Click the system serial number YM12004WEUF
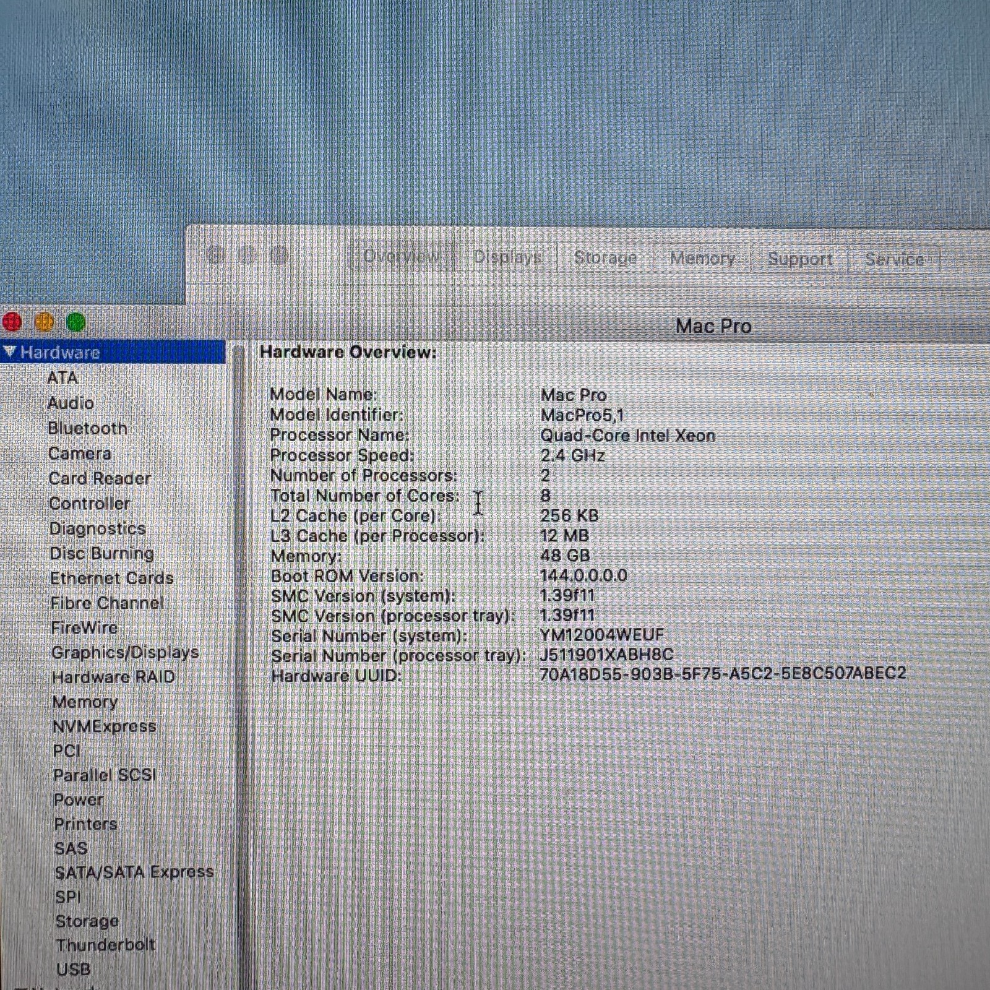This screenshot has height=990, width=990. point(601,635)
